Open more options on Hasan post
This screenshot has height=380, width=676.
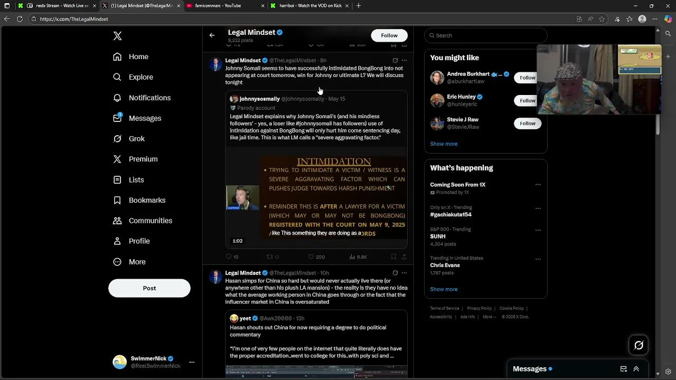[404, 273]
